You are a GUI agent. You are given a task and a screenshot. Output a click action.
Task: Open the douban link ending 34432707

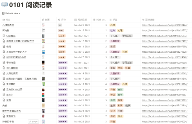coord(165,30)
